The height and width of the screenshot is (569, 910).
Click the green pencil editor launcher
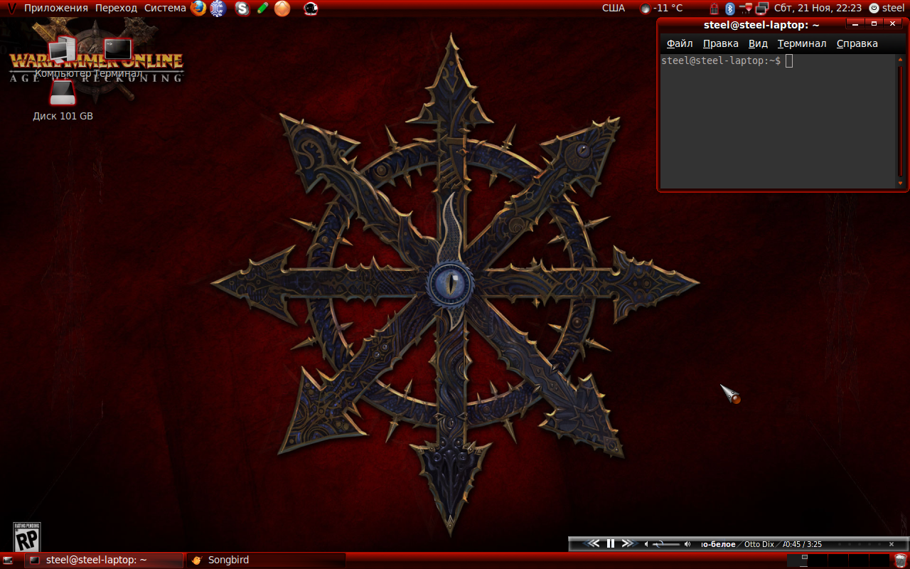(x=262, y=9)
